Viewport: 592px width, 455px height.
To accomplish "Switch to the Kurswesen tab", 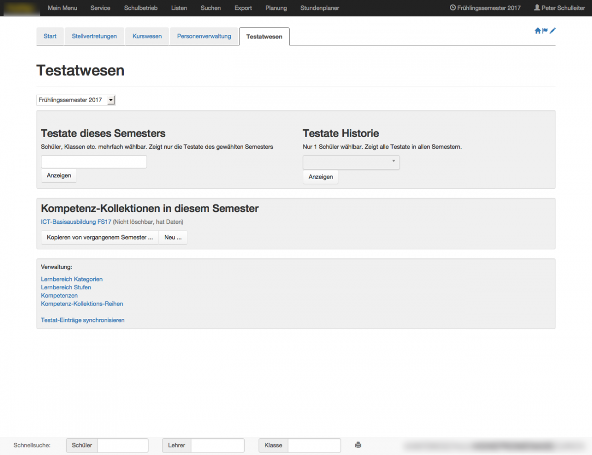I will [147, 36].
